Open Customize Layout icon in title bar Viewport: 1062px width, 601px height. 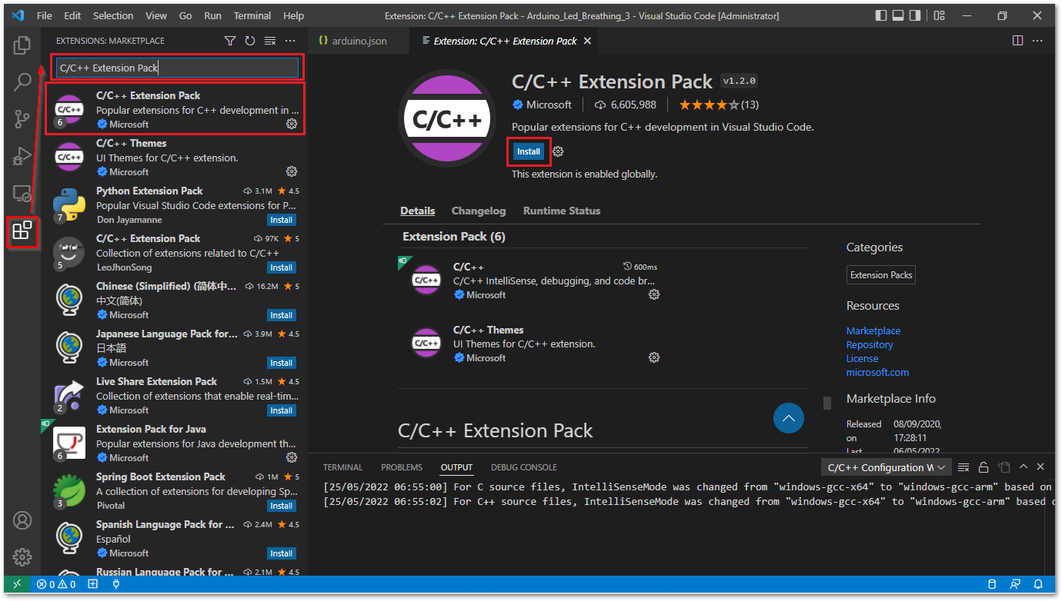939,15
